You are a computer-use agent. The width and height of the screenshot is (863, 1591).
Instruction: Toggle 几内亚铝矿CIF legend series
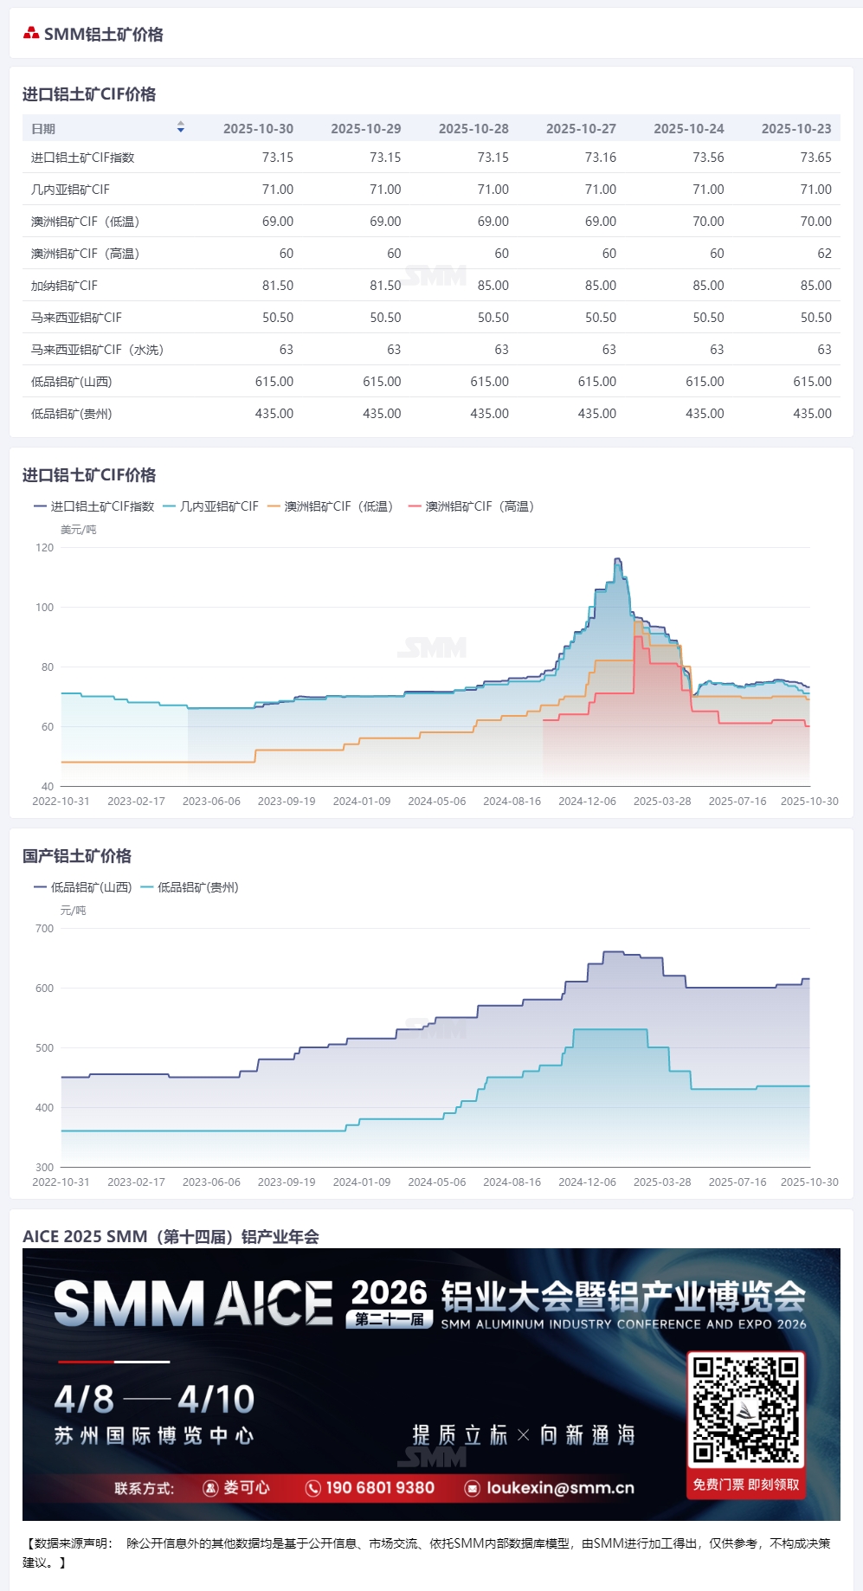[x=210, y=506]
